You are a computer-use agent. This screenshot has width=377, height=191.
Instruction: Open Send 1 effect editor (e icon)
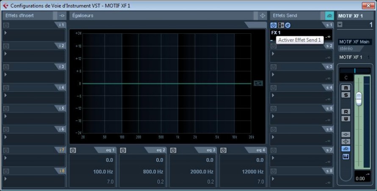pyautogui.click(x=288, y=25)
